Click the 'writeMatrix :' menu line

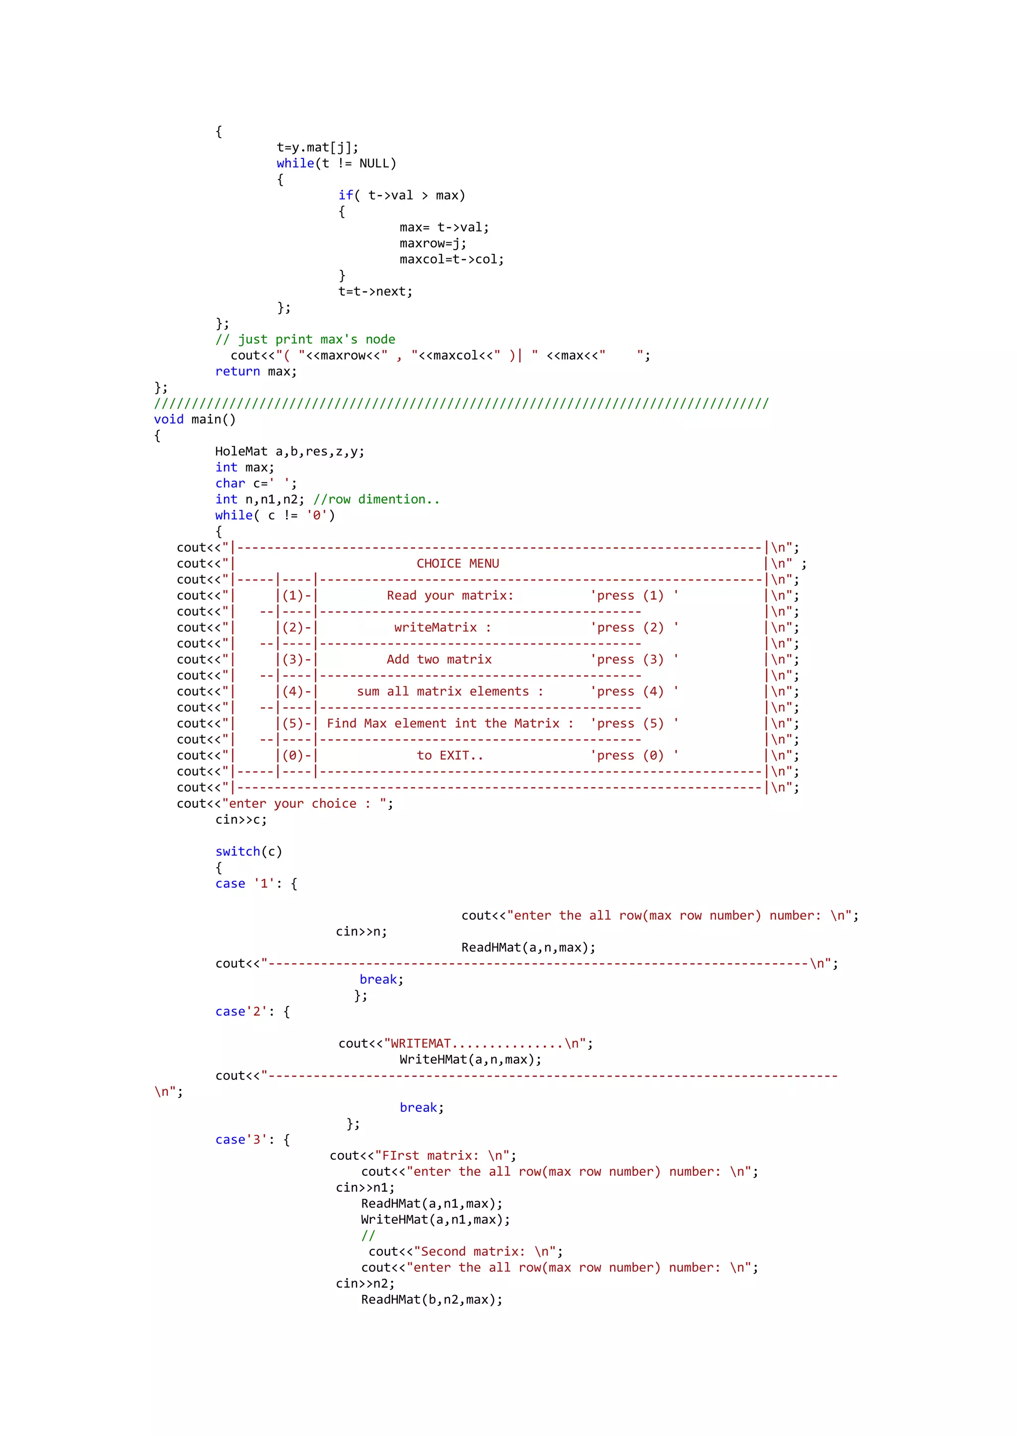click(442, 628)
